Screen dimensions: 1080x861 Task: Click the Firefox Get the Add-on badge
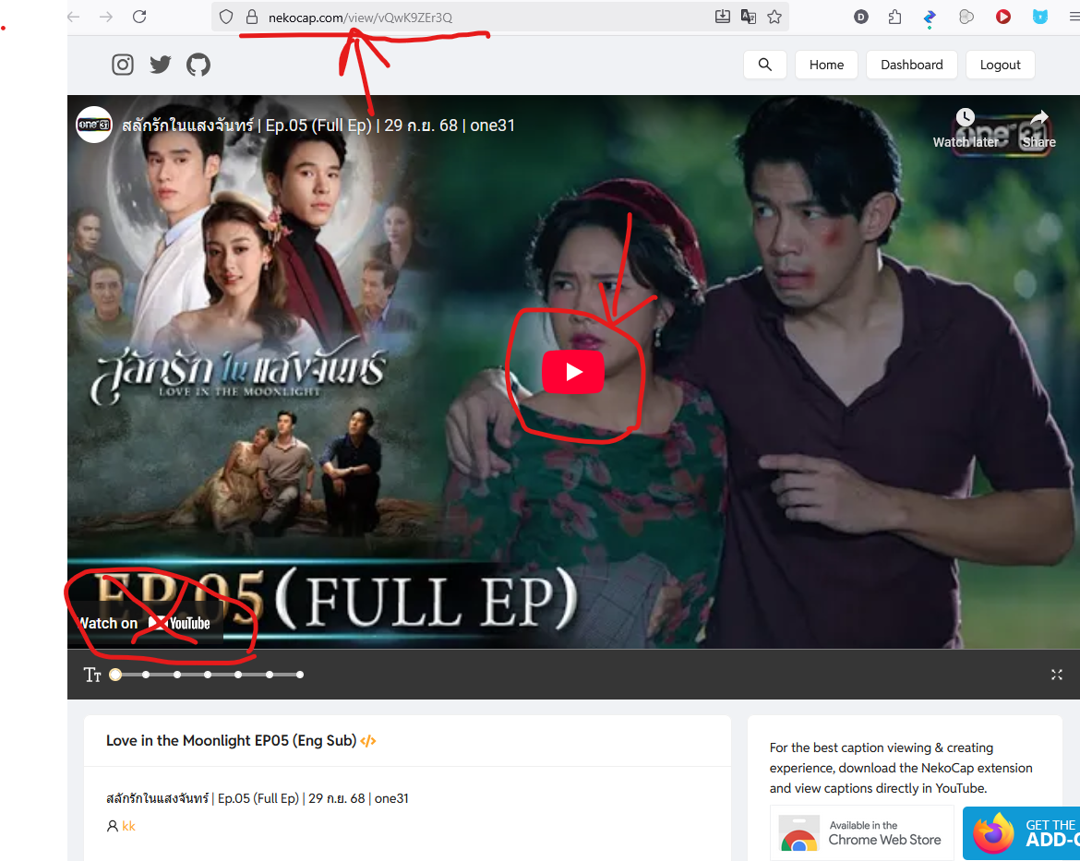click(1021, 832)
